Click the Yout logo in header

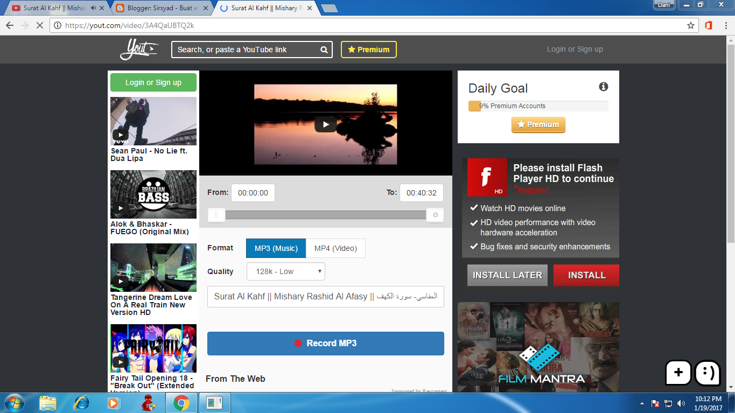tap(139, 50)
